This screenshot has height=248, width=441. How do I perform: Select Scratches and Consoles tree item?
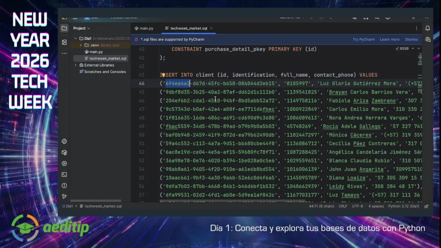pyautogui.click(x=105, y=72)
